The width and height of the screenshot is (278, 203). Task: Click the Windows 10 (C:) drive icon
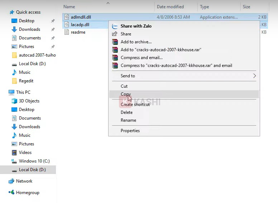(x=14, y=161)
